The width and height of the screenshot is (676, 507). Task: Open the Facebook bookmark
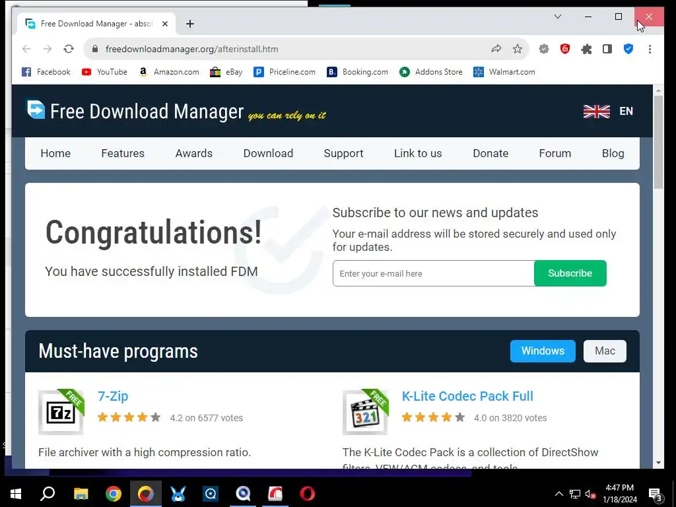[46, 72]
